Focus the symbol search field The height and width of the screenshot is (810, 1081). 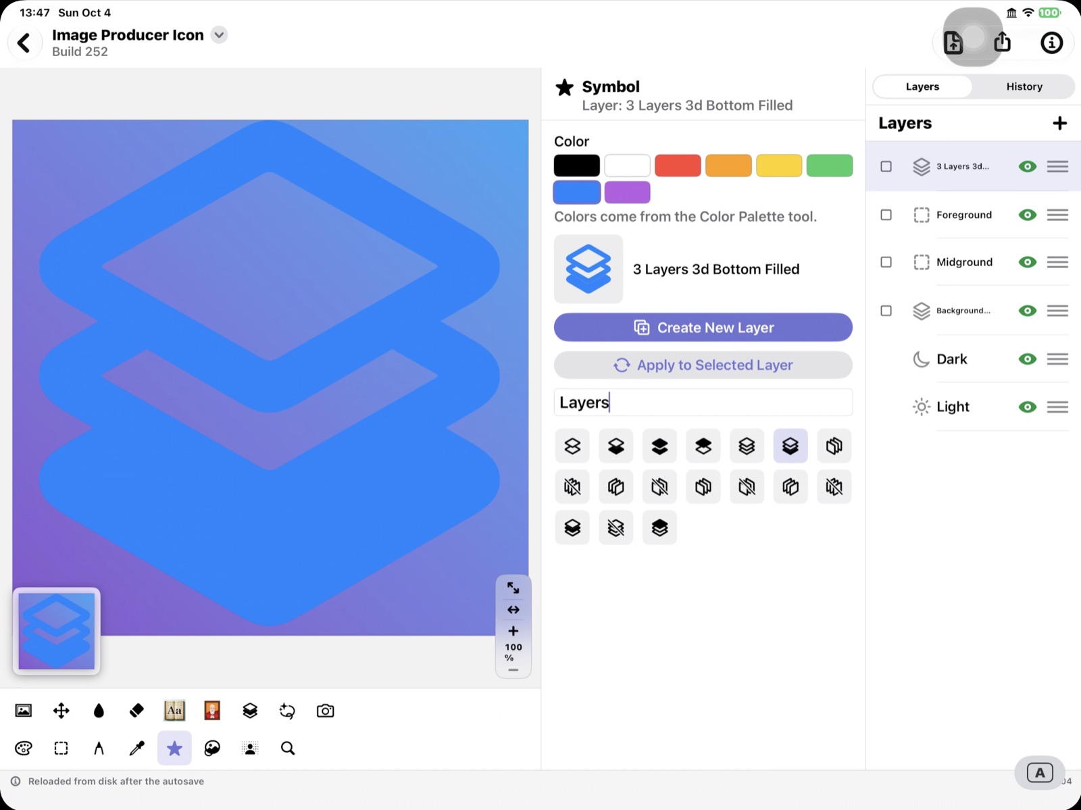tap(703, 403)
